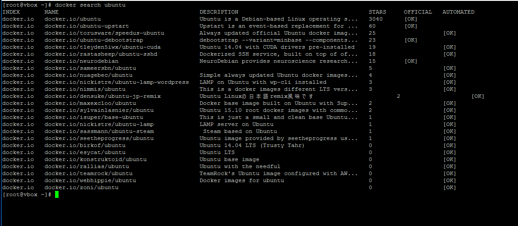Click the DESCRIPTION column header
Screen dimensions: 518x226
coord(219,12)
